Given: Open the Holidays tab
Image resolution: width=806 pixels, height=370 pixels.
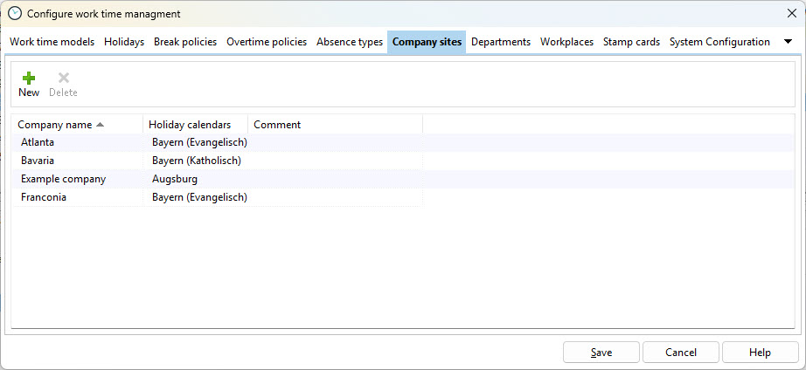Looking at the screenshot, I should (x=124, y=42).
